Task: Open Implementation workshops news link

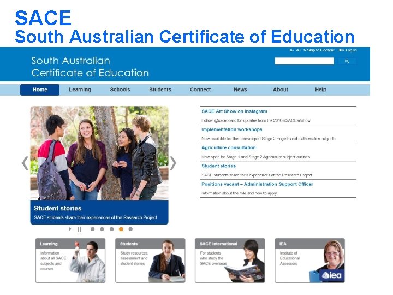Action: point(231,129)
